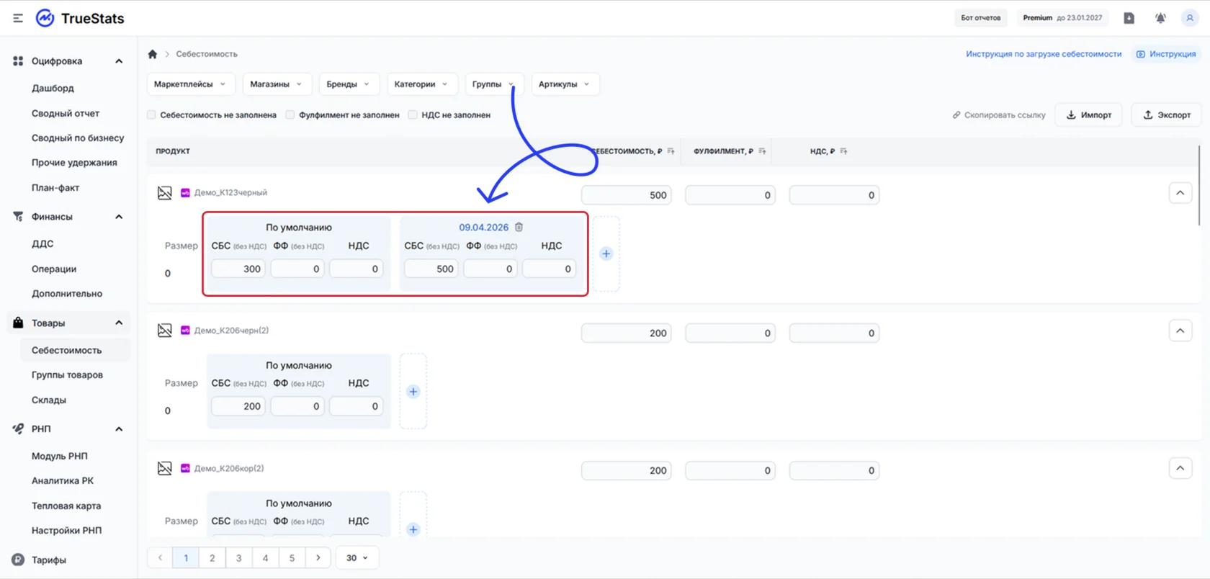Viewport: 1210px width, 579px height.
Task: Delete the 09.04.2026 cost period
Action: pos(519,227)
